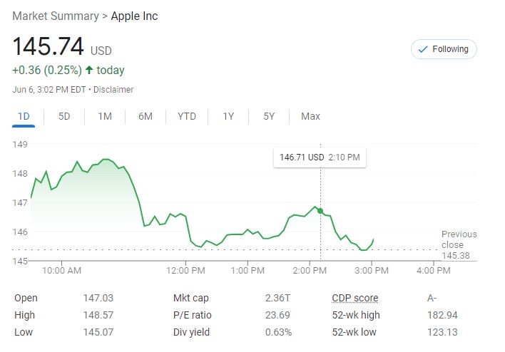Switch chart to the 1Y tab

(228, 116)
